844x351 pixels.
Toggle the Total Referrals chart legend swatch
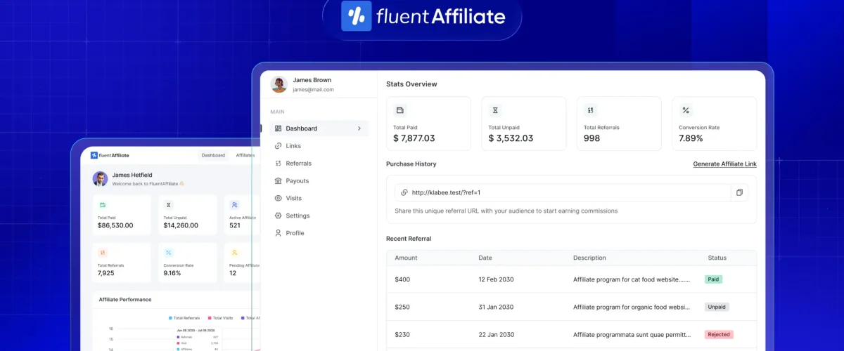coord(170,318)
